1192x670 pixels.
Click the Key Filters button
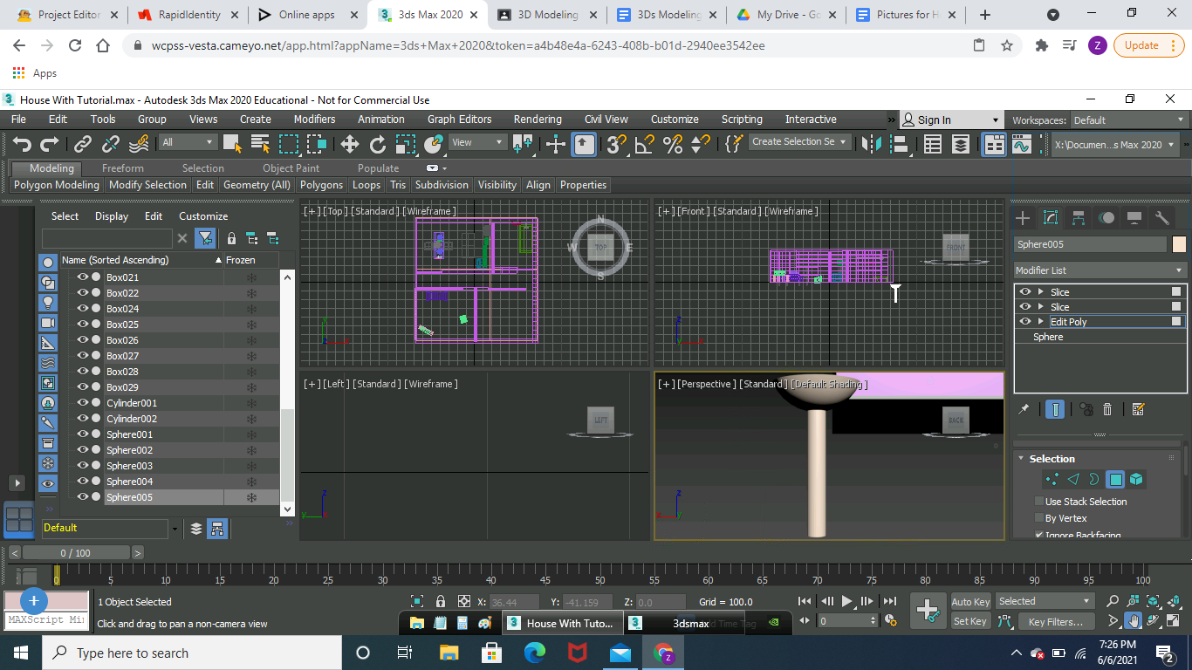pyautogui.click(x=1055, y=622)
